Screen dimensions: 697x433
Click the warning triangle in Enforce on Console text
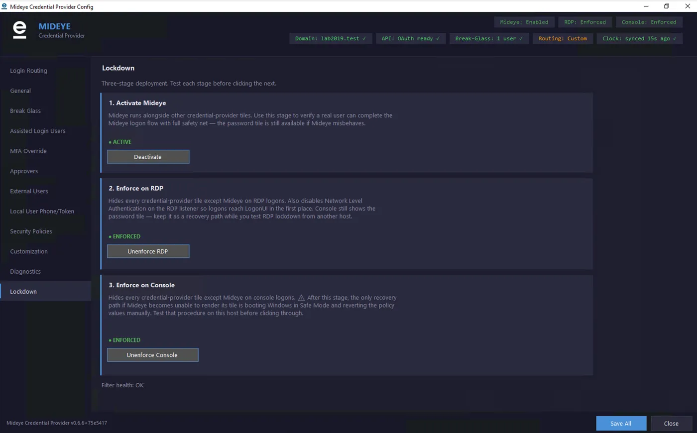click(x=301, y=298)
